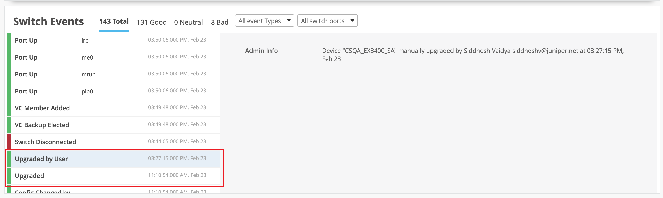Click the Upgraded by User event

click(x=113, y=159)
